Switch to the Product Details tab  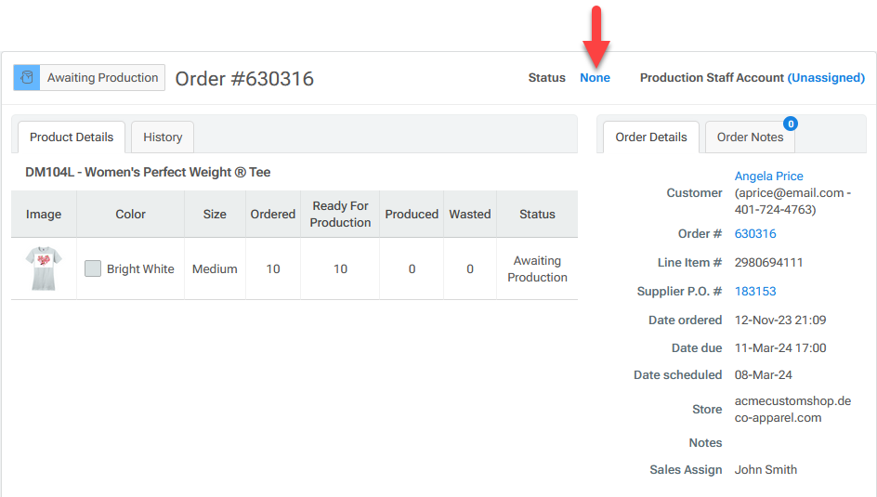click(x=72, y=137)
